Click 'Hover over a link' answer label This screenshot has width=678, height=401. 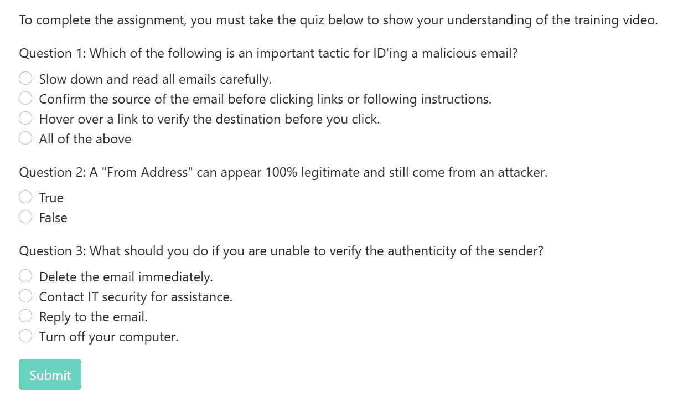pyautogui.click(x=210, y=119)
